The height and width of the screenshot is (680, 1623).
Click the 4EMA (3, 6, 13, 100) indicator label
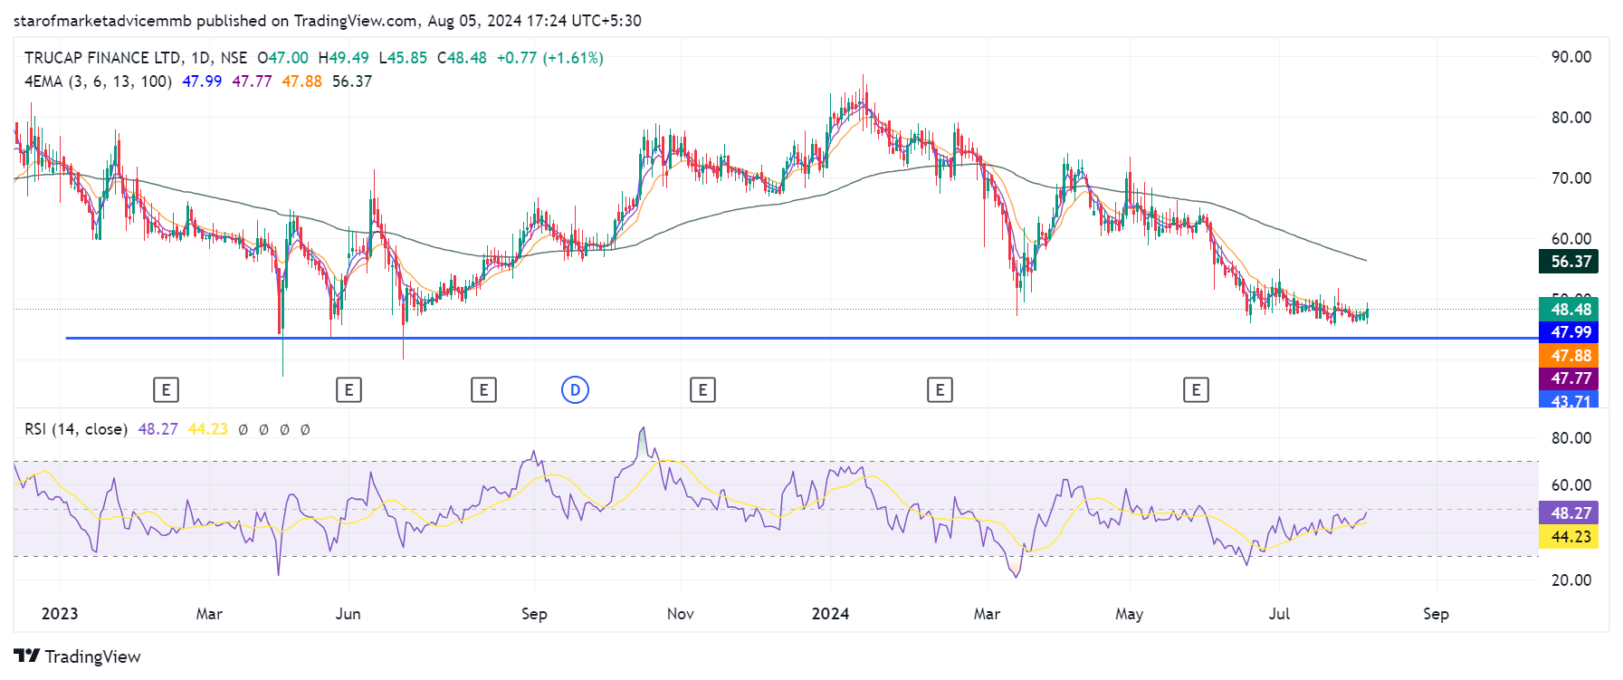98,81
